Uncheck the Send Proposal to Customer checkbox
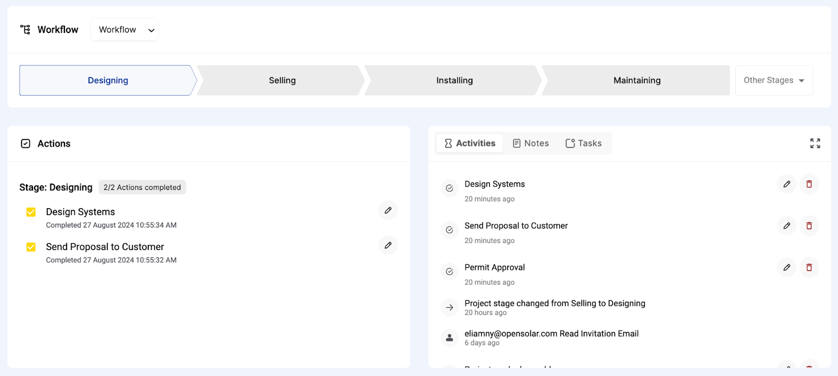This screenshot has width=838, height=376. [31, 247]
